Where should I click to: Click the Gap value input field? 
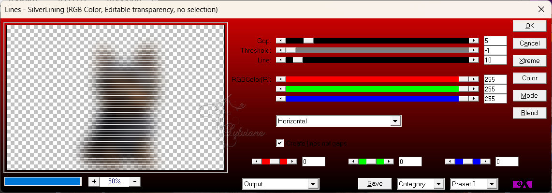tap(495, 41)
